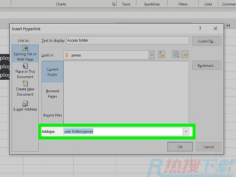Pick E-mail Address link type
The image size is (236, 177).
click(x=25, y=106)
